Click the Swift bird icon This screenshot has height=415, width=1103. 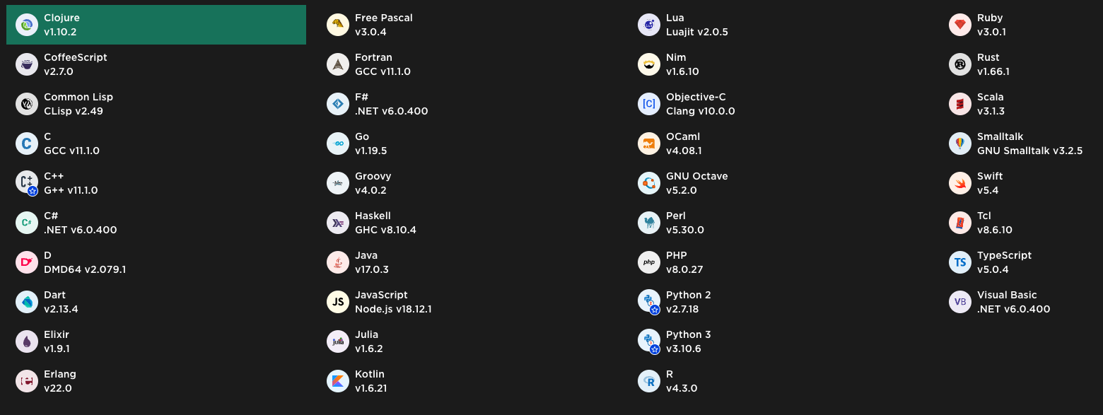(x=960, y=183)
